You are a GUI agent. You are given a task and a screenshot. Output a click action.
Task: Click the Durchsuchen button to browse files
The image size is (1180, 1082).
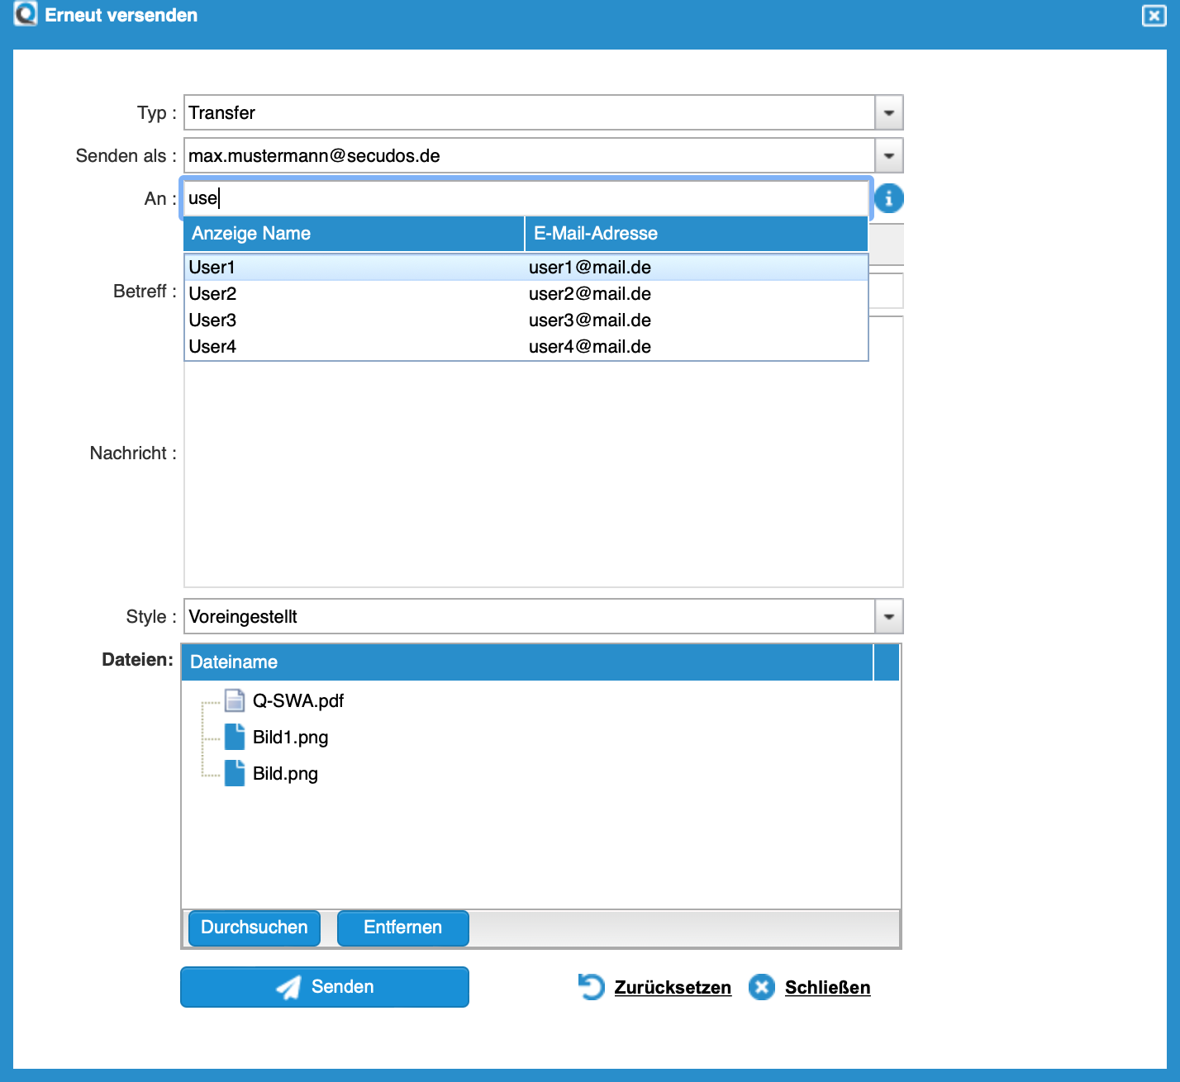coord(255,928)
